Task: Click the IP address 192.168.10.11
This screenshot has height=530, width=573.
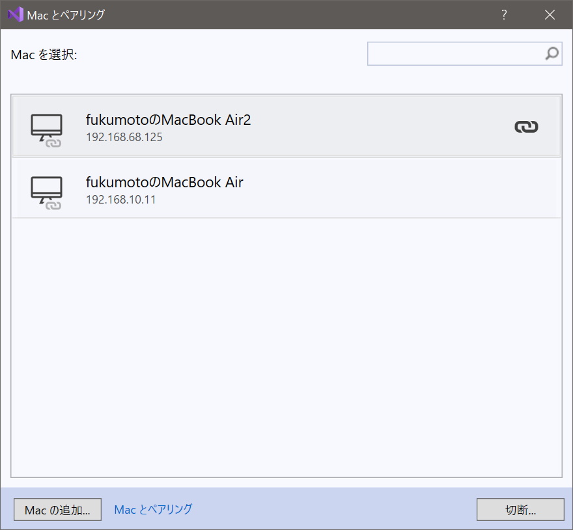Action: click(x=121, y=200)
